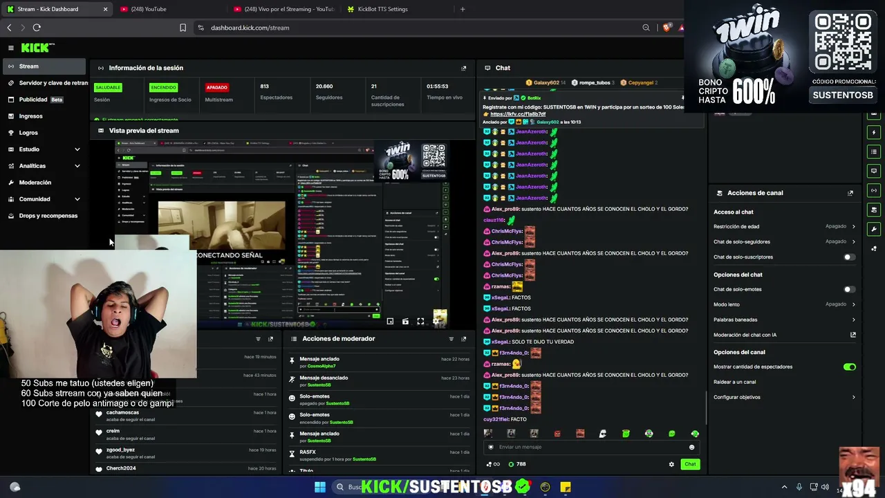The width and height of the screenshot is (885, 498).
Task: Expand the Estudio sidebar section
Action: [44, 149]
